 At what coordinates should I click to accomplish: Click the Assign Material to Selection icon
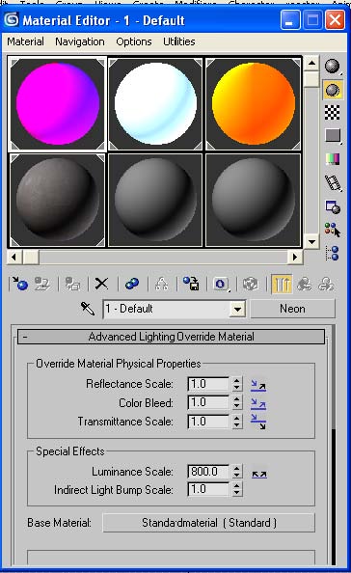pyautogui.click(x=72, y=284)
